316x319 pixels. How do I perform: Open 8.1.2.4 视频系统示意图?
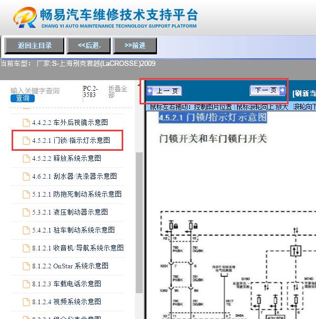[x=66, y=302]
